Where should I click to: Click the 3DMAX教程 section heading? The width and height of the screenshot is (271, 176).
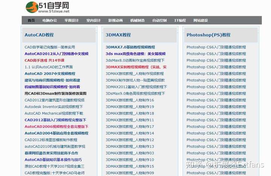coord(118,35)
